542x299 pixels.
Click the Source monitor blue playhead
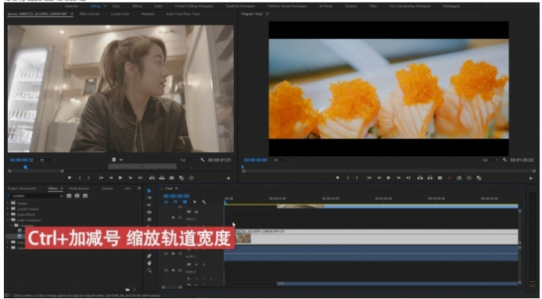pos(26,167)
